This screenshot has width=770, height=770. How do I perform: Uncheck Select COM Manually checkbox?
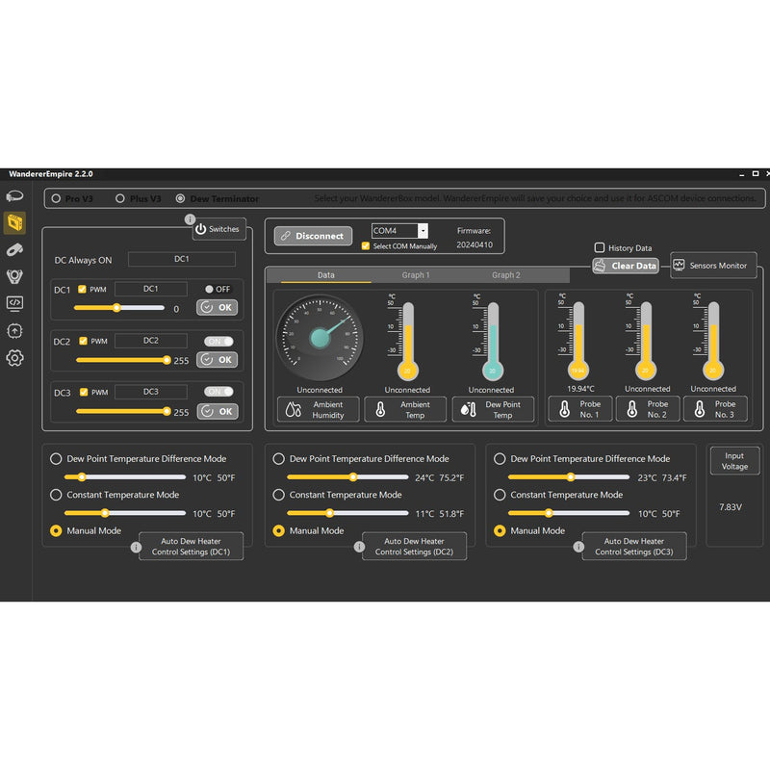366,246
